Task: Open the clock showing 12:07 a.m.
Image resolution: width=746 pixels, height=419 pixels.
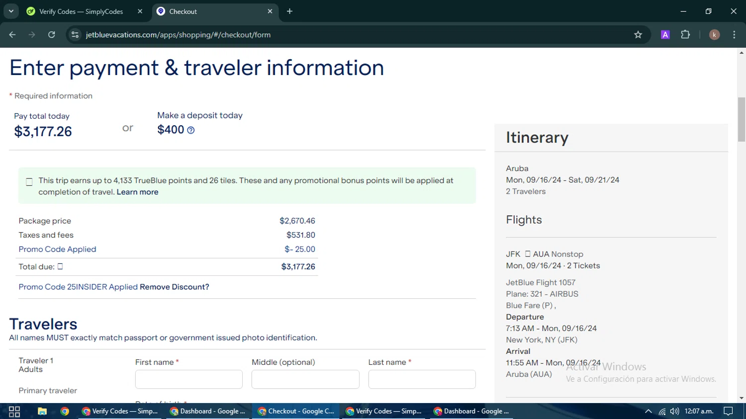Action: tap(699, 412)
